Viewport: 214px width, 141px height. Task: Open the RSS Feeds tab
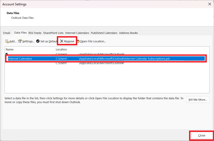pos(35,33)
